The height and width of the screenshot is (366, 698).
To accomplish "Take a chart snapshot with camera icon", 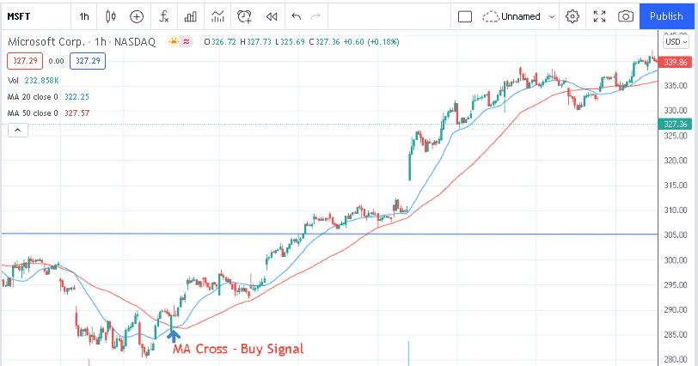I will 626,16.
